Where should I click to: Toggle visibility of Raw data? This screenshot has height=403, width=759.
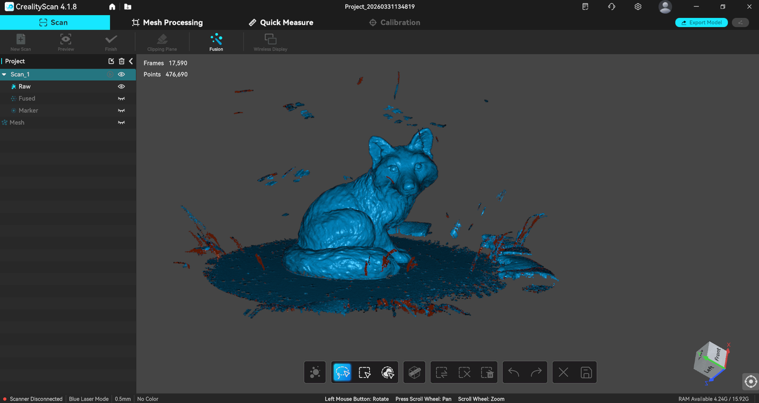(122, 87)
